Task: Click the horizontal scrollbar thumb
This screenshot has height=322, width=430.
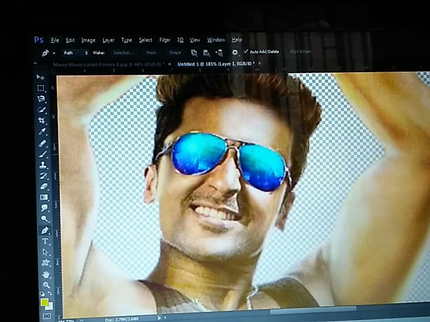Action: click(x=313, y=310)
